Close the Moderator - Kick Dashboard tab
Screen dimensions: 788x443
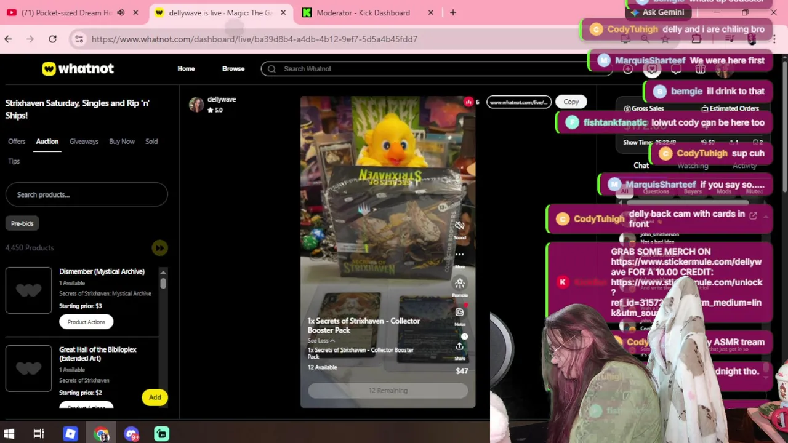pos(431,12)
